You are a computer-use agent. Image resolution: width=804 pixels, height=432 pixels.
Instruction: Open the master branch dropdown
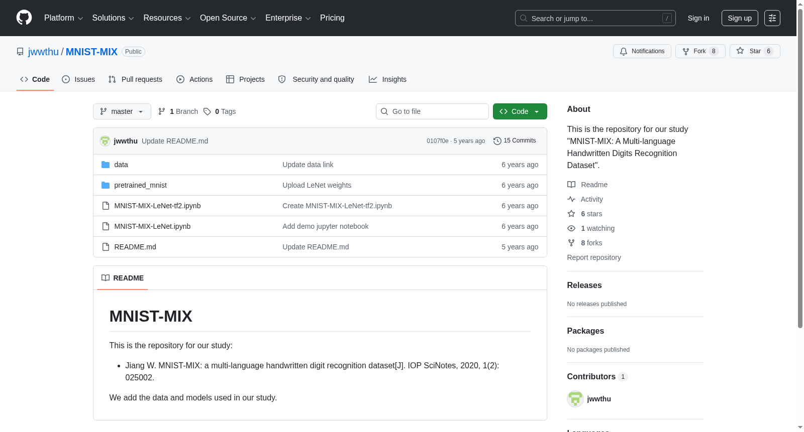click(122, 111)
